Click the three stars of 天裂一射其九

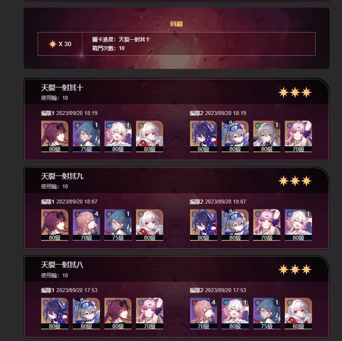(295, 181)
